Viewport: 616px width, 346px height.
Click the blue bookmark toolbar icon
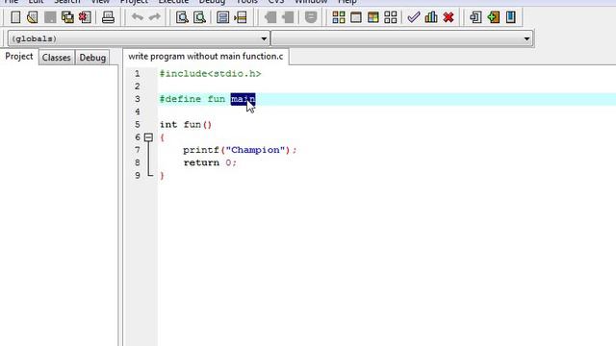tap(511, 17)
